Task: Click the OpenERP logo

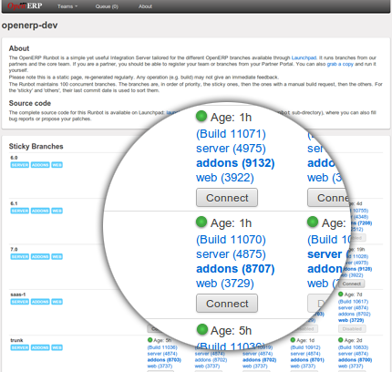Action: click(25, 5)
